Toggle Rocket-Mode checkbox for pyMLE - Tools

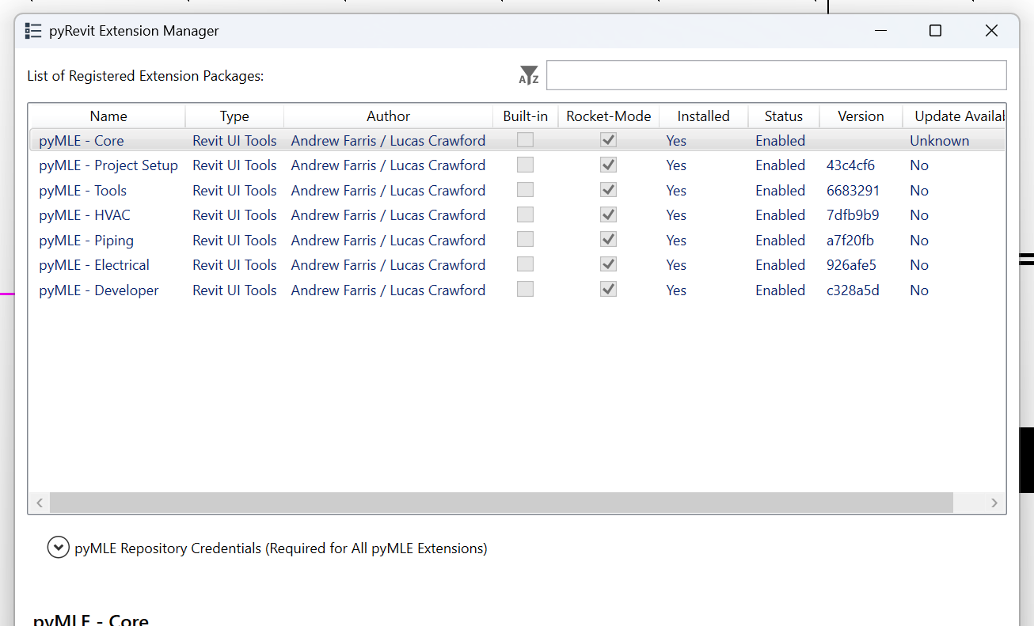[608, 190]
